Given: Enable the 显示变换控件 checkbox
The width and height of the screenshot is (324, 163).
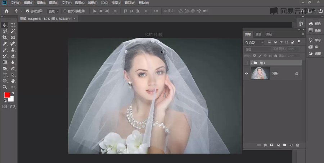Looking at the screenshot, I should (x=65, y=11).
